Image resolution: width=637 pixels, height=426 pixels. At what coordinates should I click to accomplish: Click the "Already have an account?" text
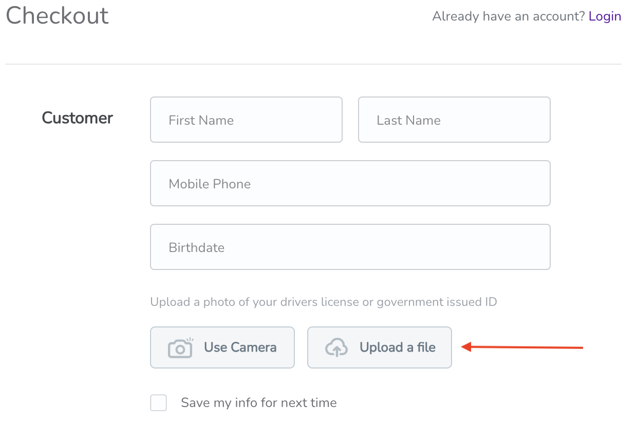click(509, 16)
